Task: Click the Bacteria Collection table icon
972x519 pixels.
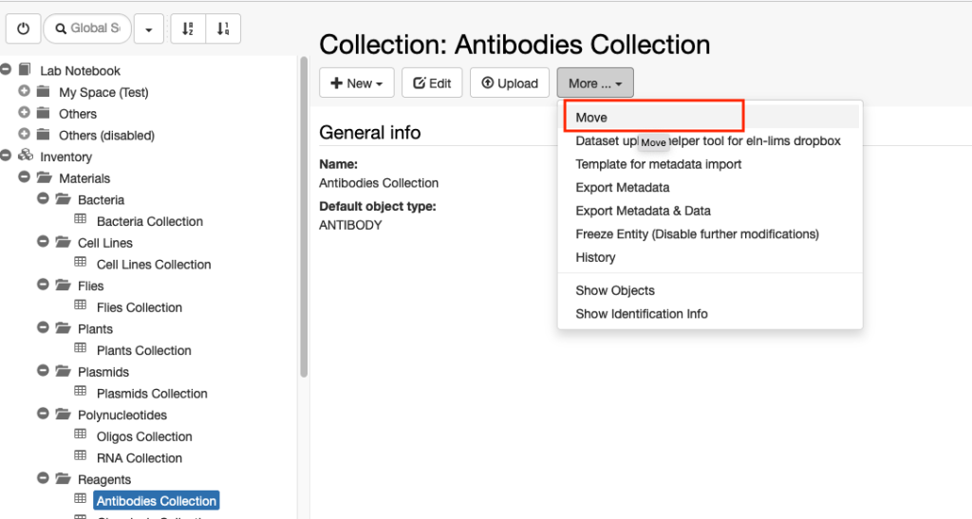Action: click(x=81, y=220)
